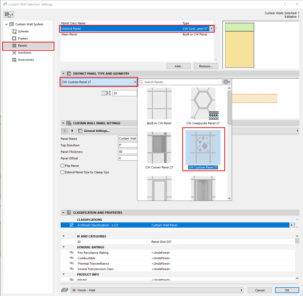Image resolution: width=303 pixels, height=296 pixels.
Task: Toggle the Archicad Classification - v 2.0 checkbox
Action: click(x=72, y=225)
